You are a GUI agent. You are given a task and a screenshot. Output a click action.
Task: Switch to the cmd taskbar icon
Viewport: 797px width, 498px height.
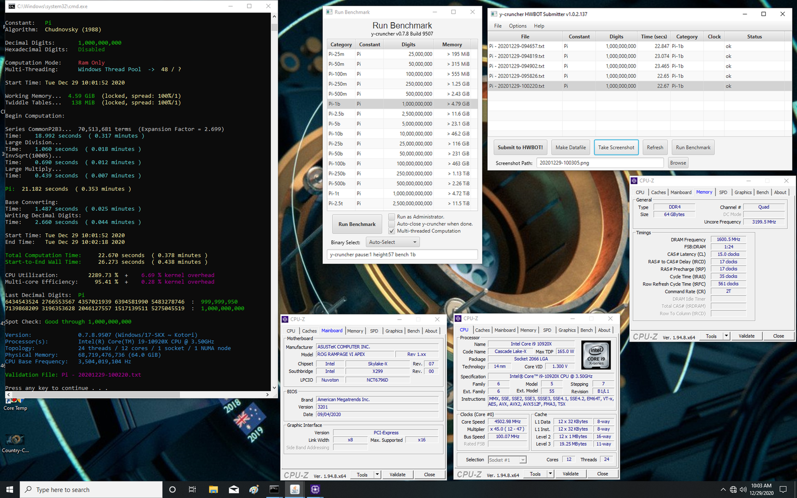274,489
